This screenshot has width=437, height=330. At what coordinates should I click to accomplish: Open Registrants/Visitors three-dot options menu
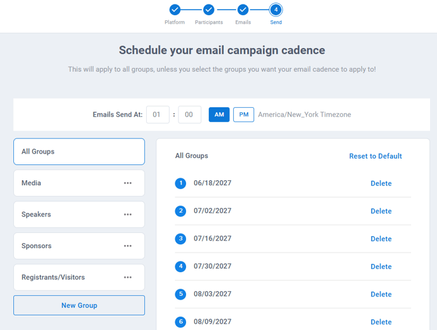[x=128, y=277]
